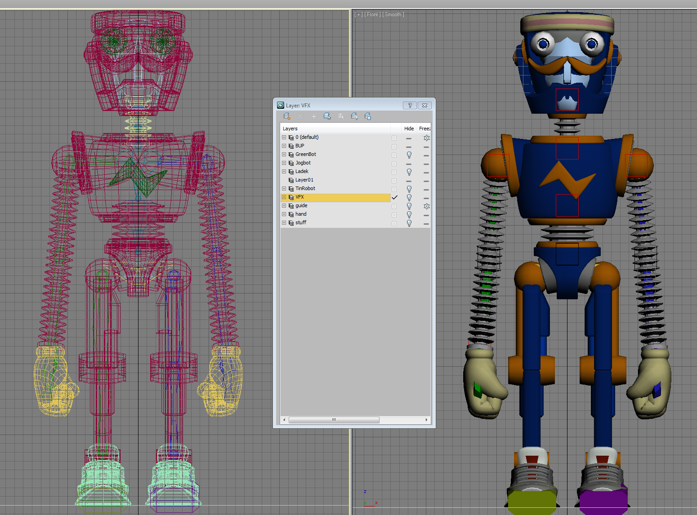Click the layer icon beside TinRobot
This screenshot has width=697, height=515.
tap(291, 189)
